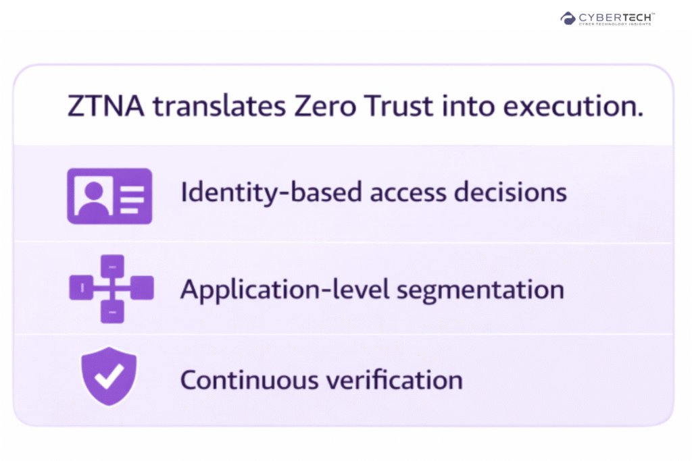Select the left node of the segmentation icon
This screenshot has width=692, height=461.
click(81, 288)
